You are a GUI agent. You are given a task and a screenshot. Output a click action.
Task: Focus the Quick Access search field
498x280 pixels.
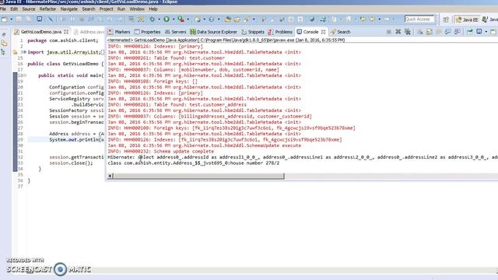pos(419,19)
